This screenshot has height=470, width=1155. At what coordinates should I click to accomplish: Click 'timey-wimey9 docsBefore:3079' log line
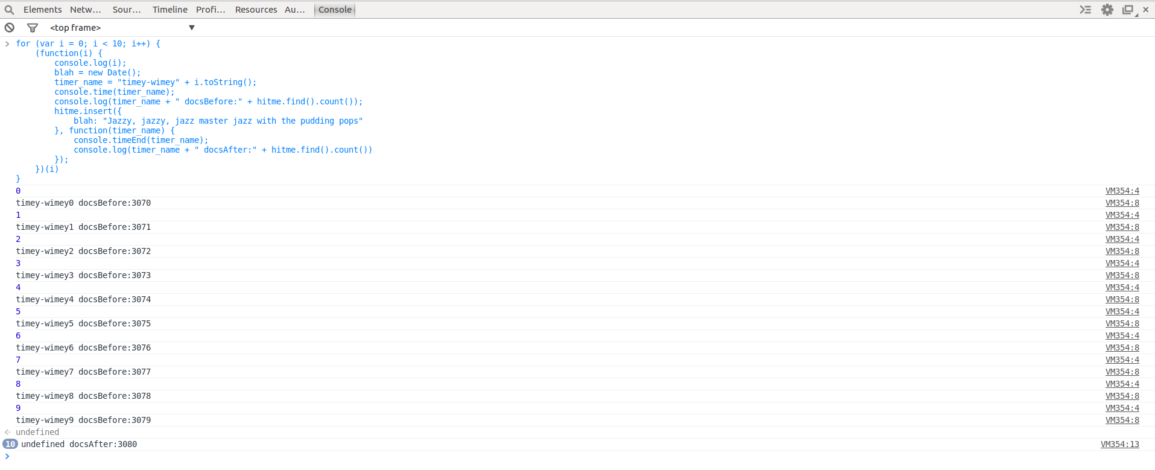tap(83, 421)
